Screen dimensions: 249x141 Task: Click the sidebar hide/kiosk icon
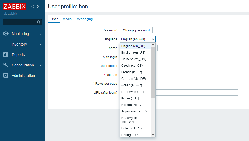(x=39, y=7)
